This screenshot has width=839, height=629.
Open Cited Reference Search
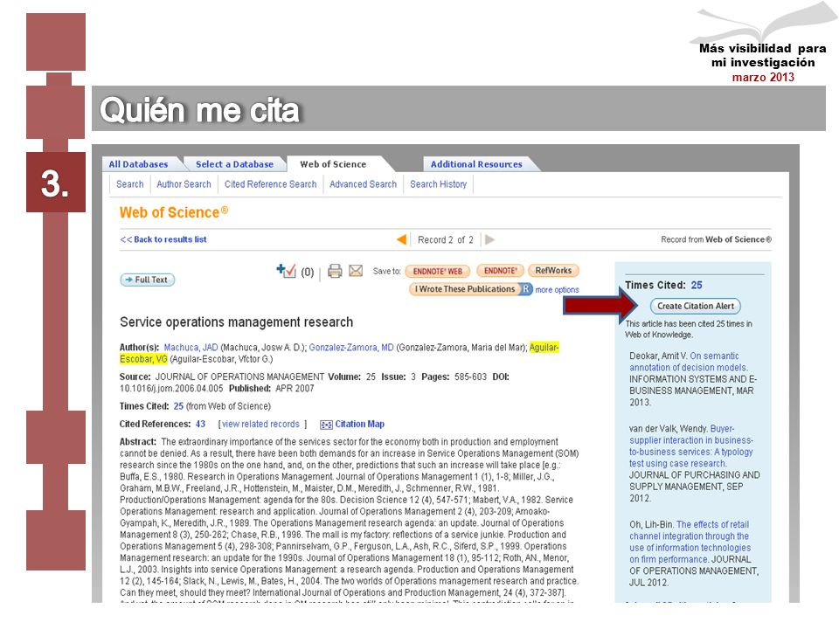point(270,184)
